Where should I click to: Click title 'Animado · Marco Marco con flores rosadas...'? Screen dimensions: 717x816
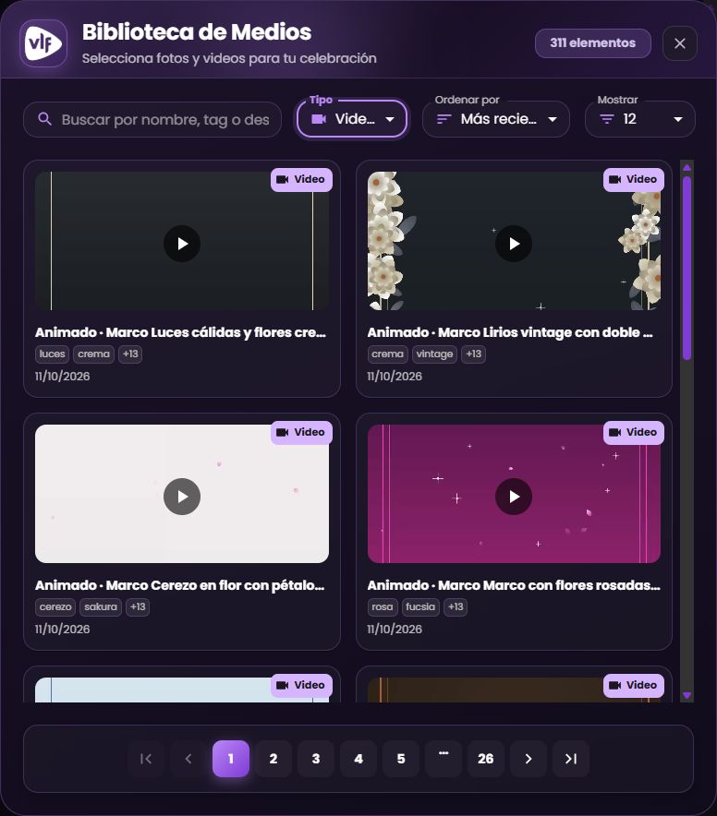[513, 585]
